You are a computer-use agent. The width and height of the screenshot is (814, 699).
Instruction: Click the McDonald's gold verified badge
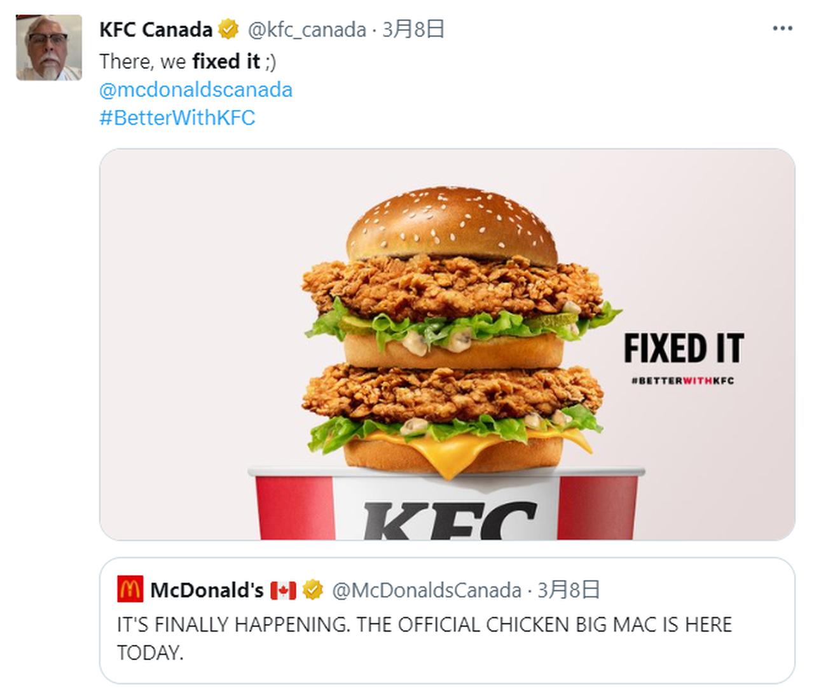[312, 590]
